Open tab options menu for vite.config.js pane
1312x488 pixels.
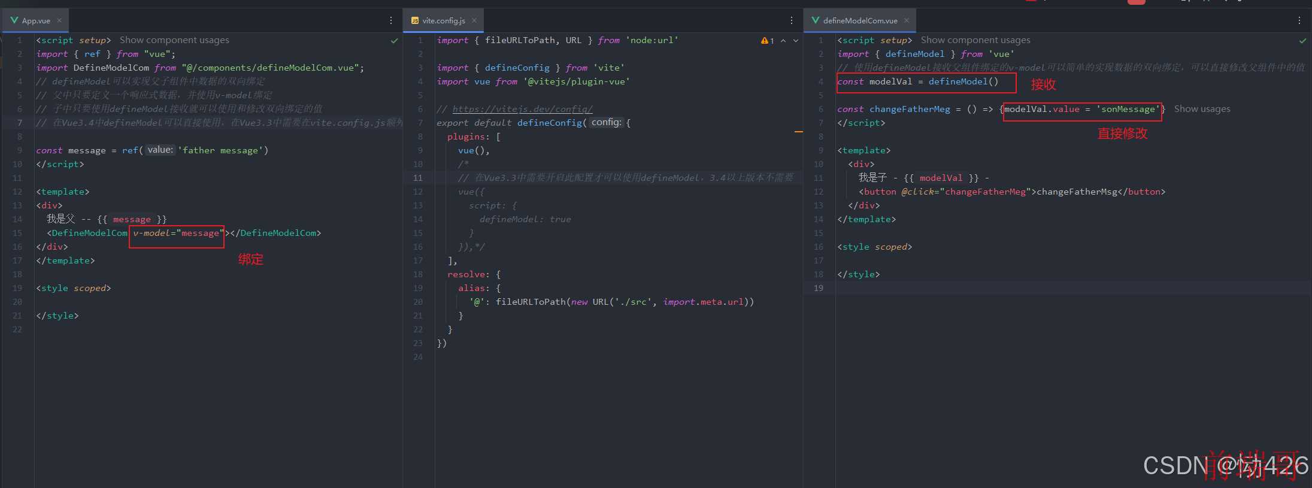pyautogui.click(x=791, y=20)
